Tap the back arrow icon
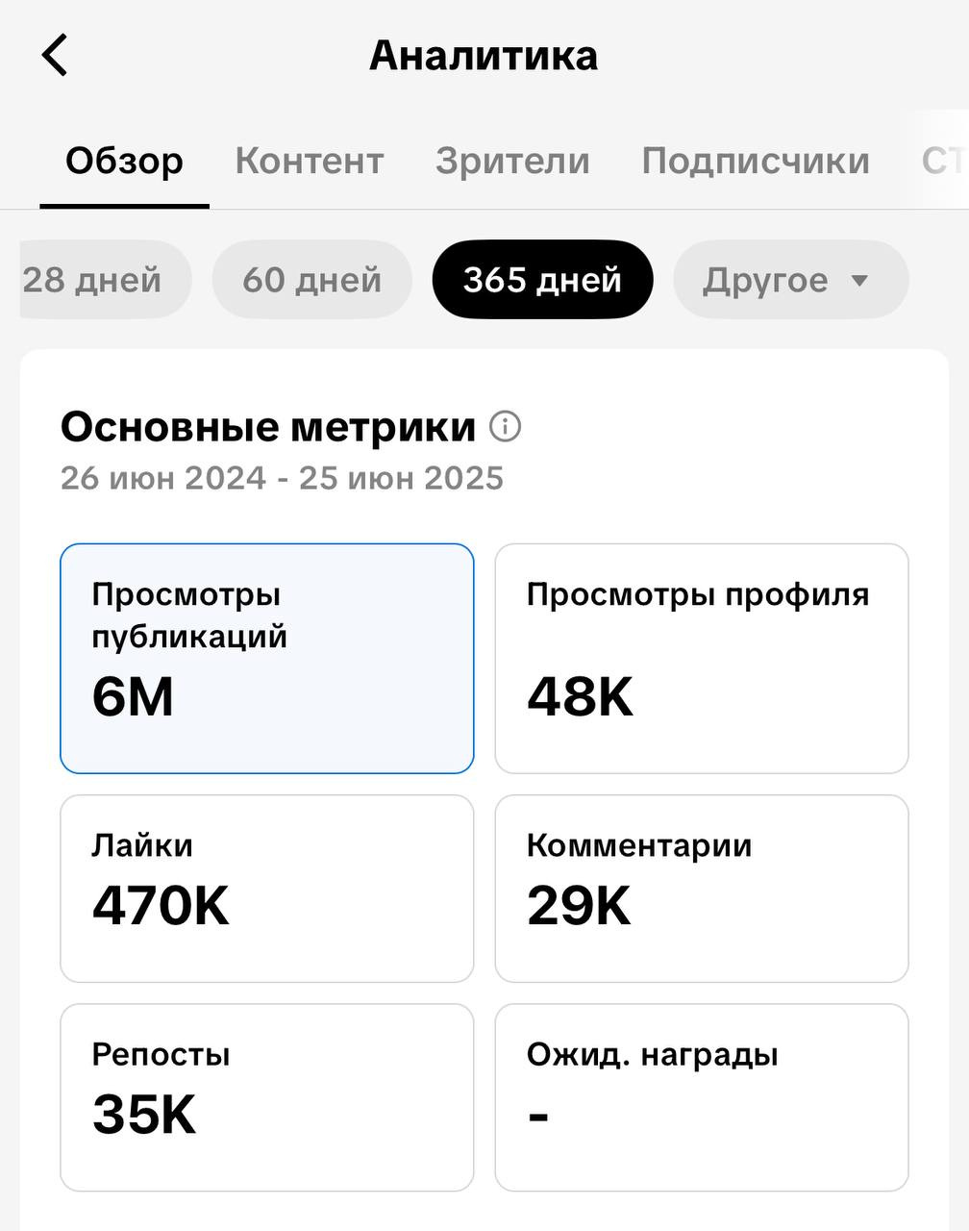This screenshot has width=969, height=1231. coord(55,55)
